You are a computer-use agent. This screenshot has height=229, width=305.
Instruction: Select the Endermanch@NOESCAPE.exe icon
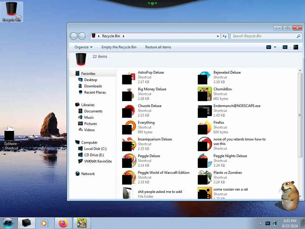pyautogui.click(x=205, y=111)
